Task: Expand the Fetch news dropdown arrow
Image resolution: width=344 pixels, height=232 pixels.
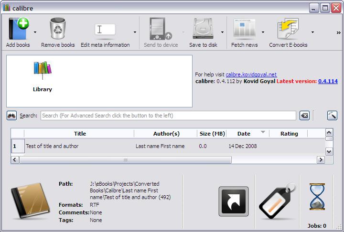Action: tap(263, 32)
